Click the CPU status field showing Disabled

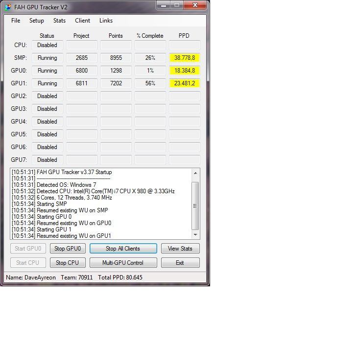[x=48, y=45]
